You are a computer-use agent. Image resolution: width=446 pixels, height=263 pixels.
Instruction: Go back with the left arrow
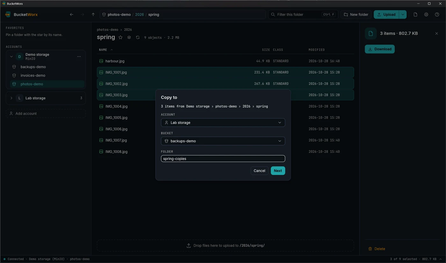tap(71, 15)
